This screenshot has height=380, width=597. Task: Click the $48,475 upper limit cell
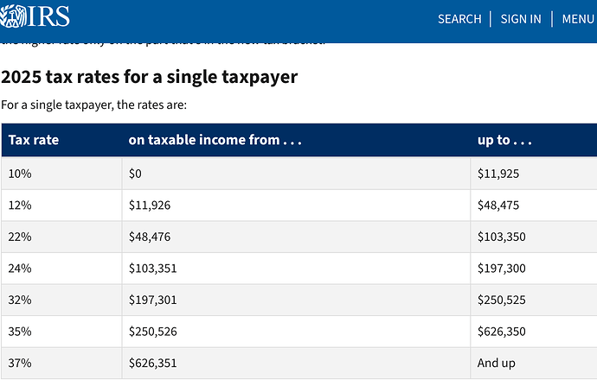(x=534, y=206)
